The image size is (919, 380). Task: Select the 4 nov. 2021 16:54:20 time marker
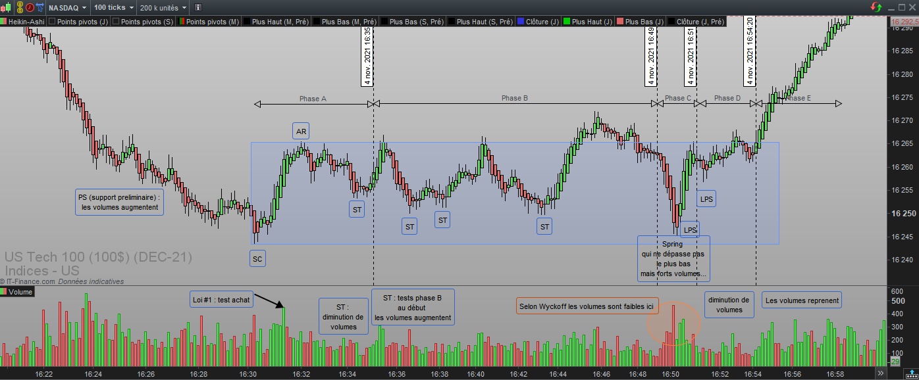click(750, 51)
